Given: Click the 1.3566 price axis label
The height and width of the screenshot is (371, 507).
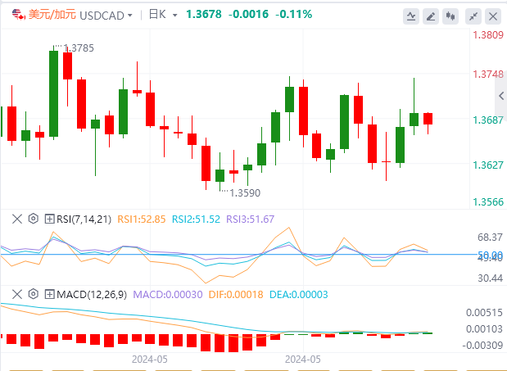Looking at the screenshot, I should pos(488,202).
